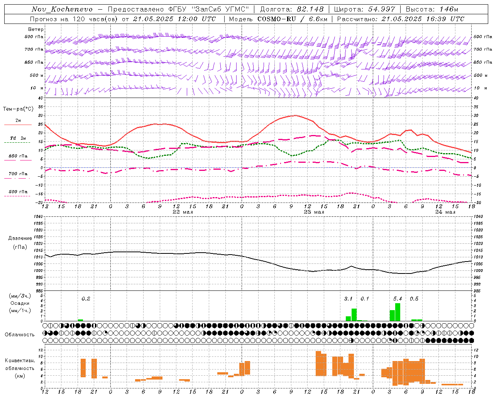Screen dimensions: 494x395
Task: Click the 700 гПа entry in temperature legend
Action: (18, 174)
